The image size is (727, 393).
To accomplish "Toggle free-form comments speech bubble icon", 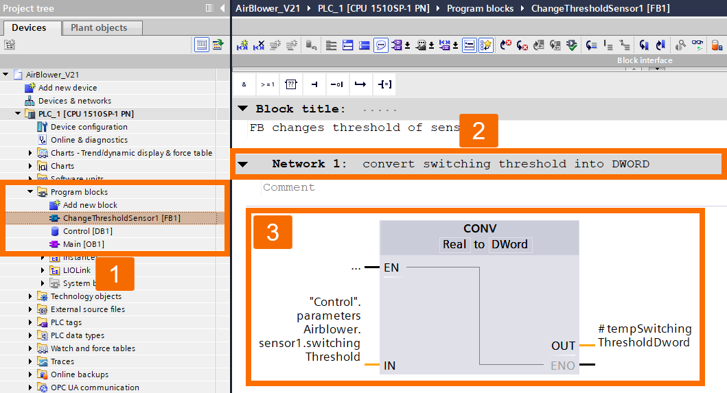I will (x=380, y=45).
